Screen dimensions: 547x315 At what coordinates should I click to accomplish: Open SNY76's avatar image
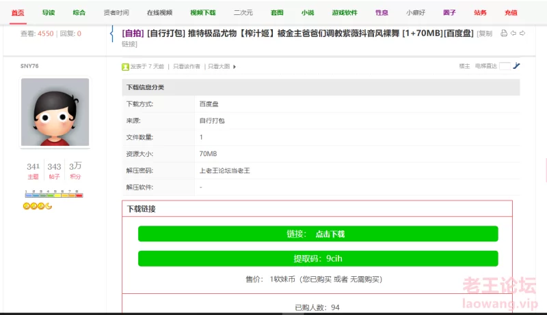click(55, 112)
